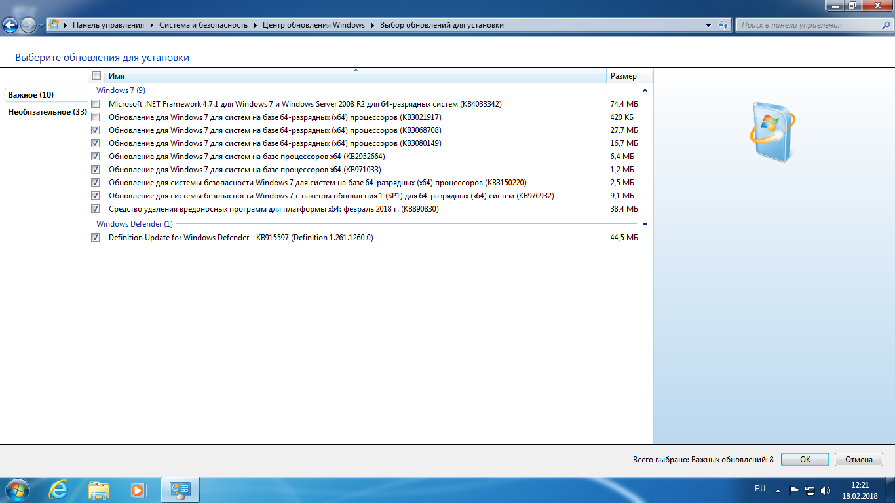Image resolution: width=895 pixels, height=503 pixels.
Task: Uncheck the KB3080149 update checkbox
Action: (96, 143)
